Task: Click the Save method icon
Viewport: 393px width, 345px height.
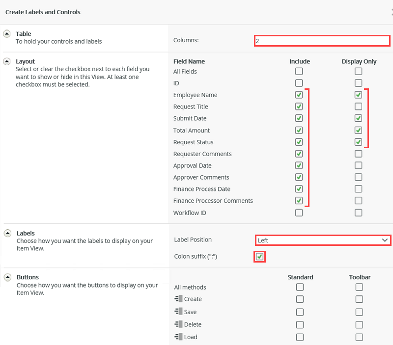Action: (x=180, y=312)
